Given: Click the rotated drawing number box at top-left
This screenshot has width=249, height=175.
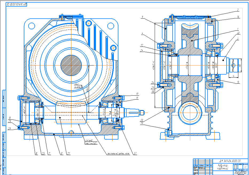Looking at the screenshot, I should (x=17, y=5).
